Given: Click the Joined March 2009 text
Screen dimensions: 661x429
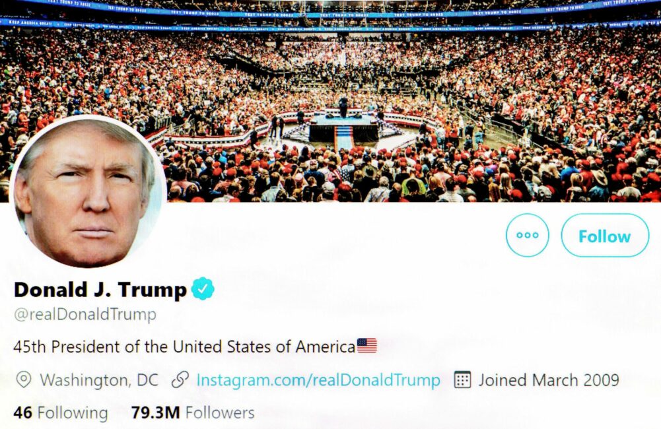Looking at the screenshot, I should 549,380.
